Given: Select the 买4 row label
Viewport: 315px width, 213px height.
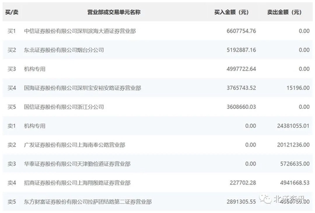Looking at the screenshot, I should tap(11, 88).
